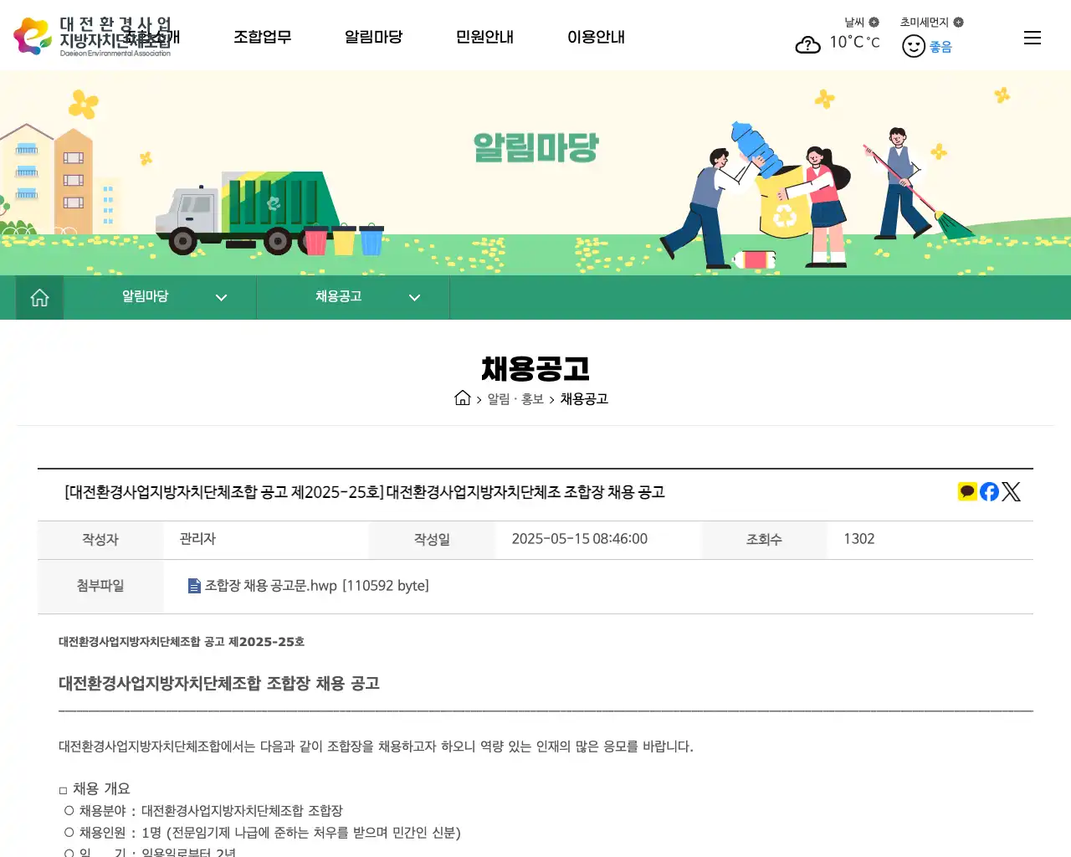Click the smiley air quality icon showing 좋음

coord(914,45)
